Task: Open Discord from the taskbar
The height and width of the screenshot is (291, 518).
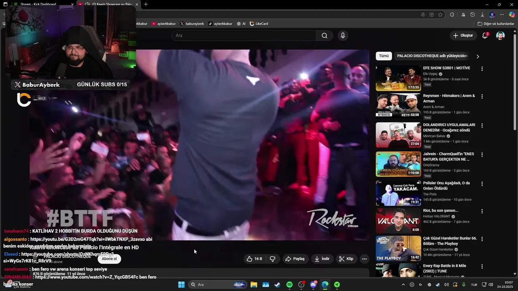Action: pos(313,285)
